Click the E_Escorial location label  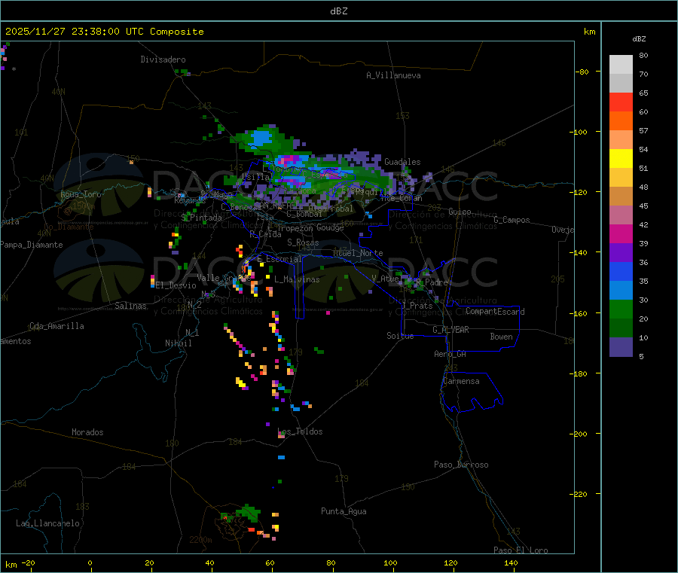(x=279, y=259)
